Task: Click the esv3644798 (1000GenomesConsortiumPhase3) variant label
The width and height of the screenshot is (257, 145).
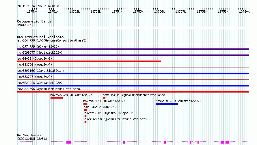Action: [52, 40]
